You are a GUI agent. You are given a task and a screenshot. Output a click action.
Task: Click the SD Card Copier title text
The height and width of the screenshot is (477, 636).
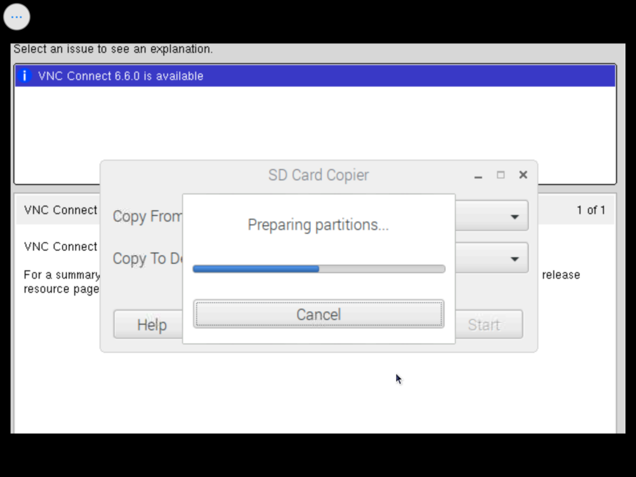[x=318, y=175]
